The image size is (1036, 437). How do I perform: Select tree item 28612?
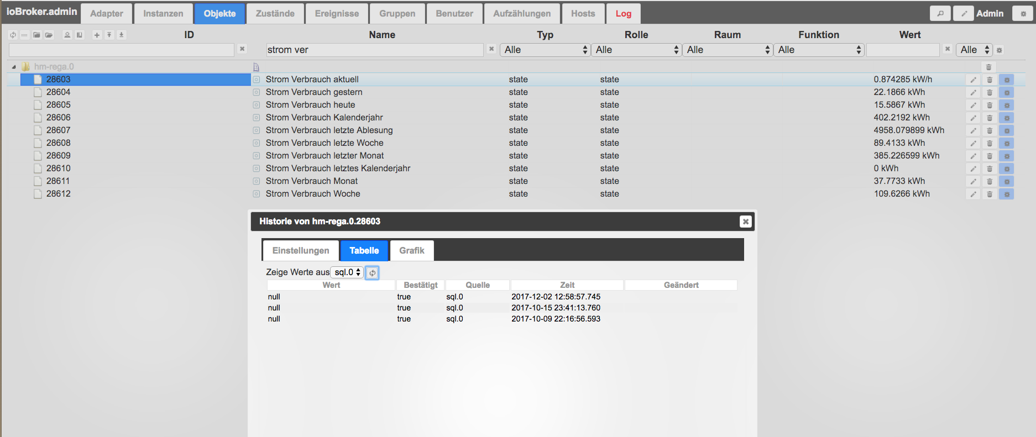click(x=59, y=194)
